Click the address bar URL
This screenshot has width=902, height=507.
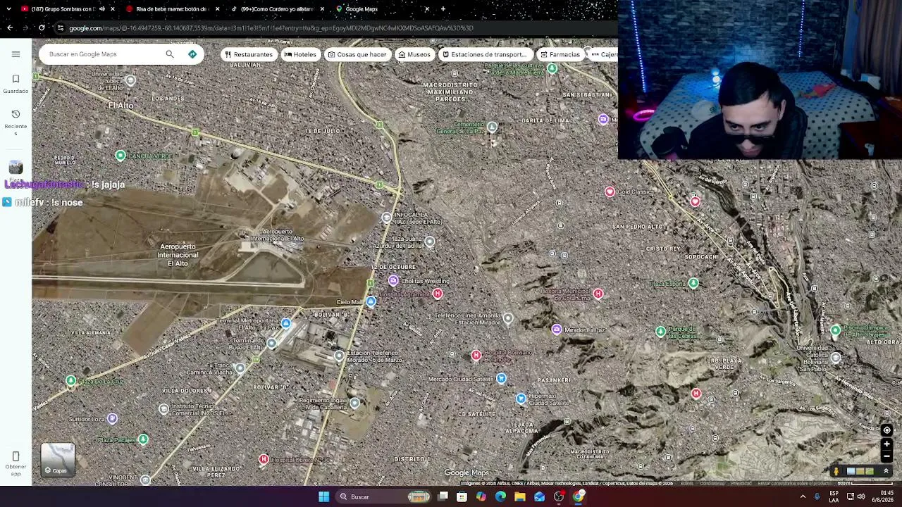pos(271,28)
